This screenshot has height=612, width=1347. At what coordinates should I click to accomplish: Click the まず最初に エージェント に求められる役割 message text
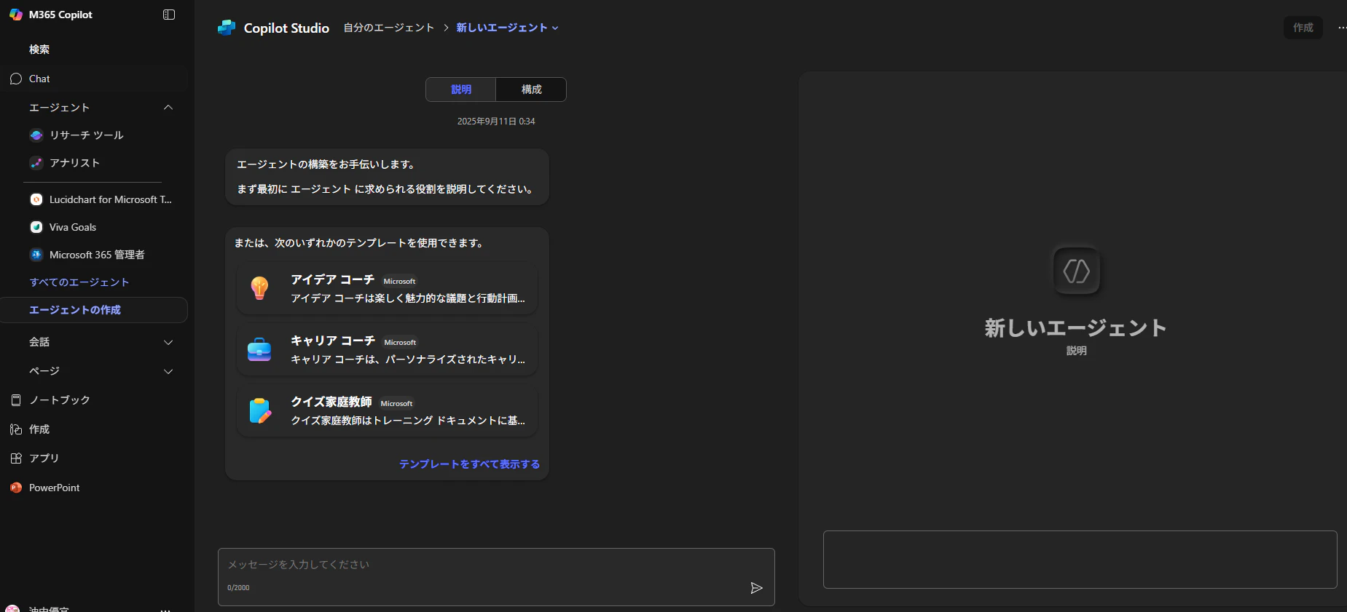385,189
